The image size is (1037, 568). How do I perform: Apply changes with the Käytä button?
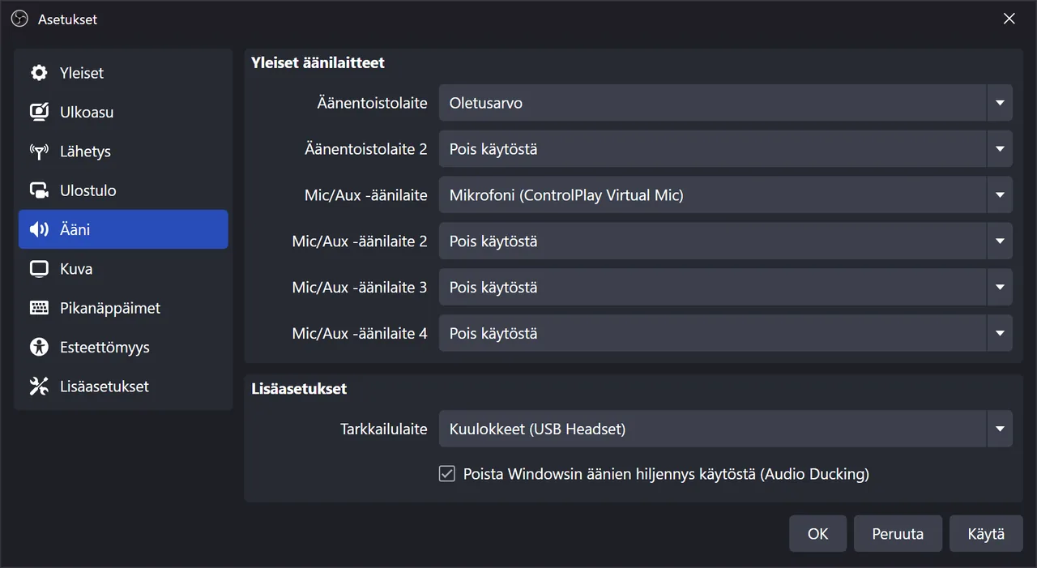(986, 534)
